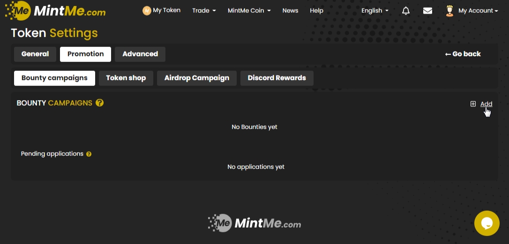509x244 pixels.
Task: Open the notifications bell icon
Action: (x=406, y=10)
